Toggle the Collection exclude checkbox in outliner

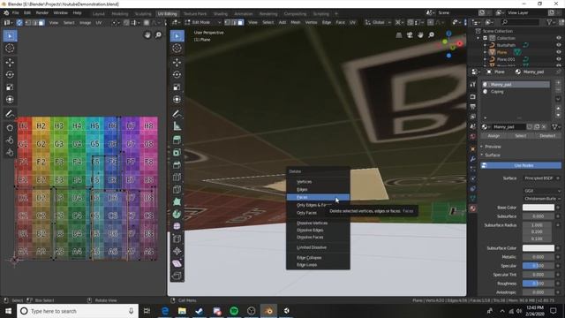click(485, 38)
